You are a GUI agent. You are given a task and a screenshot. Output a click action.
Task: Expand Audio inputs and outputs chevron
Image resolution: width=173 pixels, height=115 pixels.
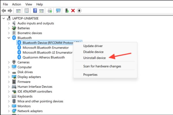tap(9, 23)
